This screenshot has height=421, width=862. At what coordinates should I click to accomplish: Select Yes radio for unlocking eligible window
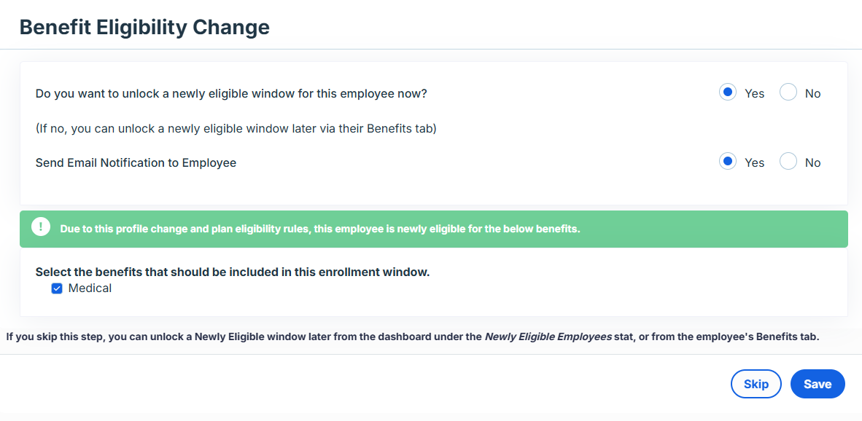click(x=727, y=93)
